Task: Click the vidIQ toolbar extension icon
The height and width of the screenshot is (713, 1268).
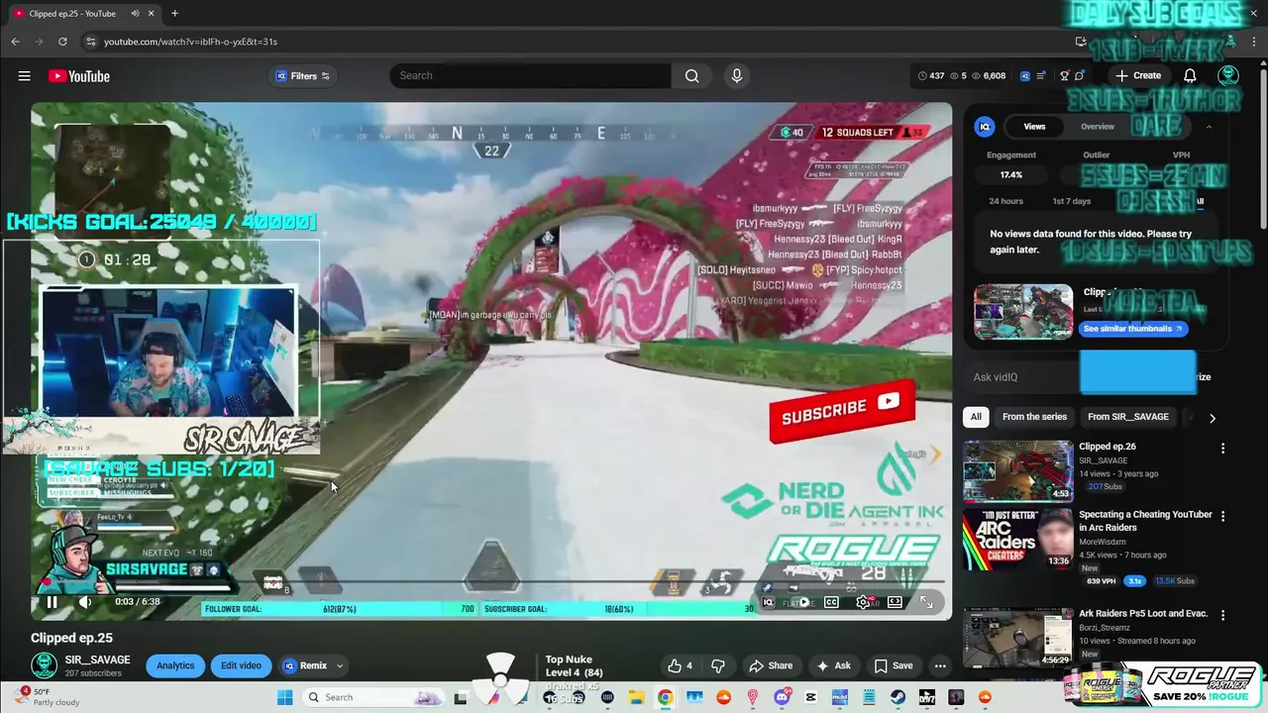Action: [x=1025, y=76]
